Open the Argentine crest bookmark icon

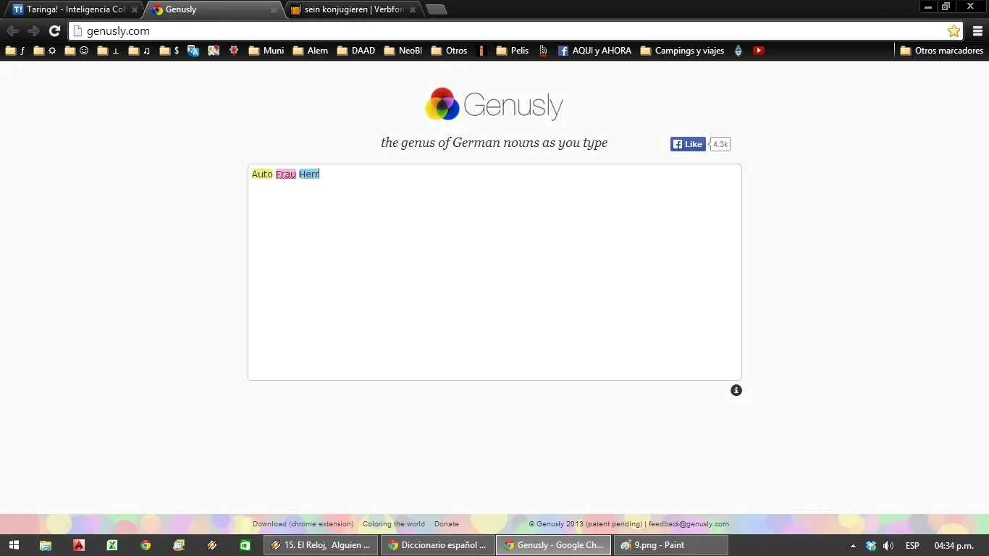pos(738,51)
